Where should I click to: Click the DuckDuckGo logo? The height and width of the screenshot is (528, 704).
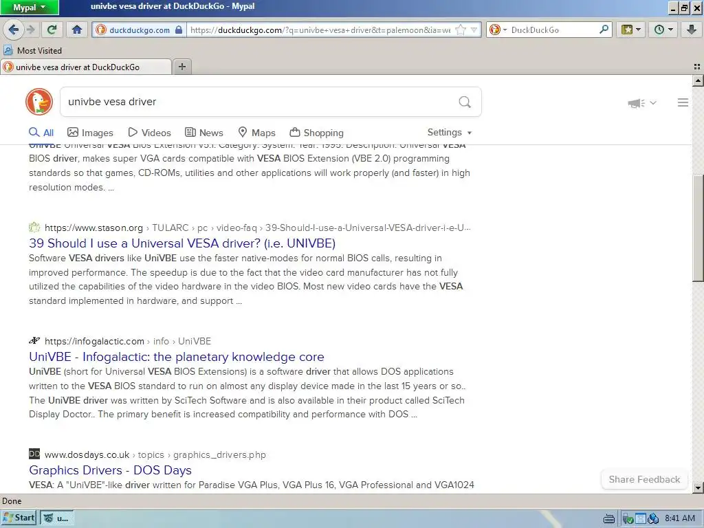coord(39,102)
